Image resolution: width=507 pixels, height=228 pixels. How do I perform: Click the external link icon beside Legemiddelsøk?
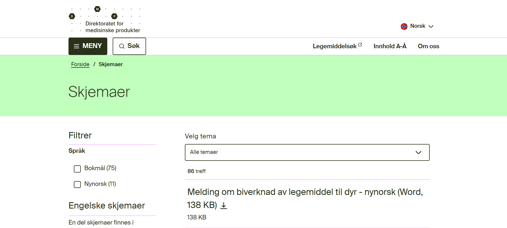pyautogui.click(x=360, y=45)
